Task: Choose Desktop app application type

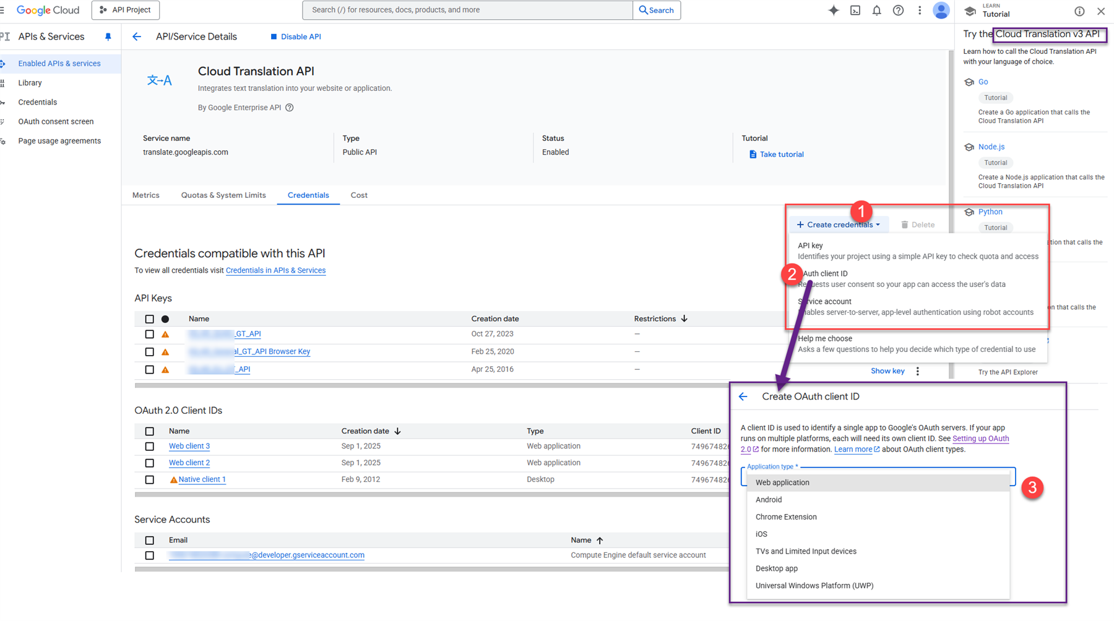Action: (x=878, y=569)
